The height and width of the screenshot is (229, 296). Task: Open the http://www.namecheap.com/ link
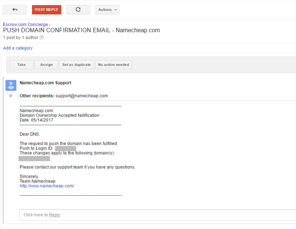[47, 186]
